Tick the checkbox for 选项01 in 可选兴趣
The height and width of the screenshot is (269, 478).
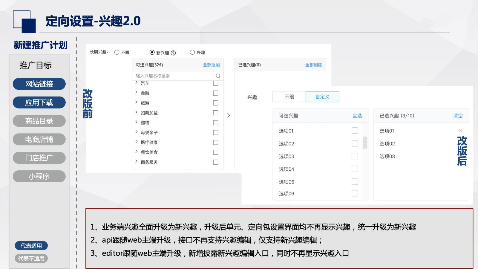[355, 131]
